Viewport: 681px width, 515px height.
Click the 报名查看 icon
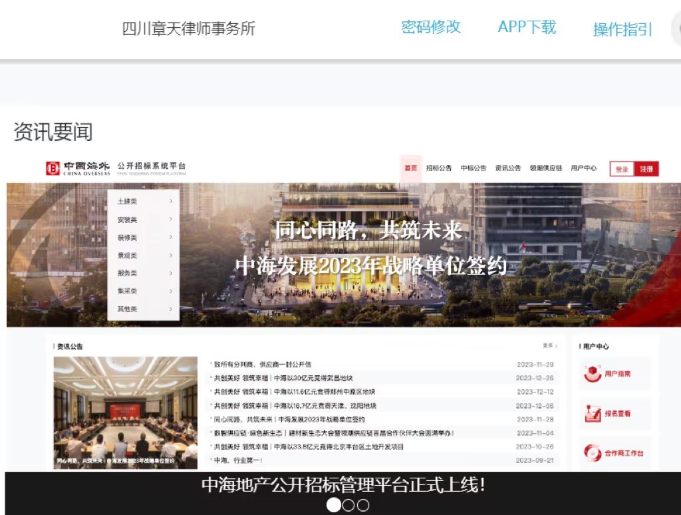tap(593, 413)
